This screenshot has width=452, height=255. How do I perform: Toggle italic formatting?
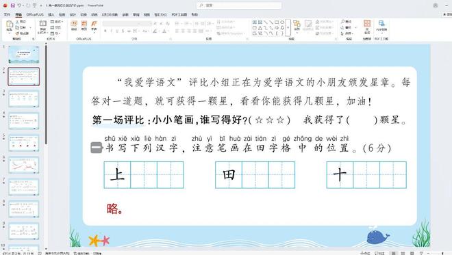[111, 31]
